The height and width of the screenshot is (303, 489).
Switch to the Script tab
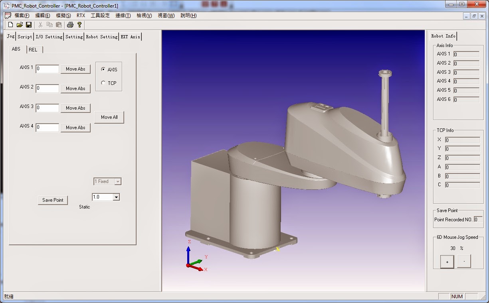pyautogui.click(x=24, y=36)
